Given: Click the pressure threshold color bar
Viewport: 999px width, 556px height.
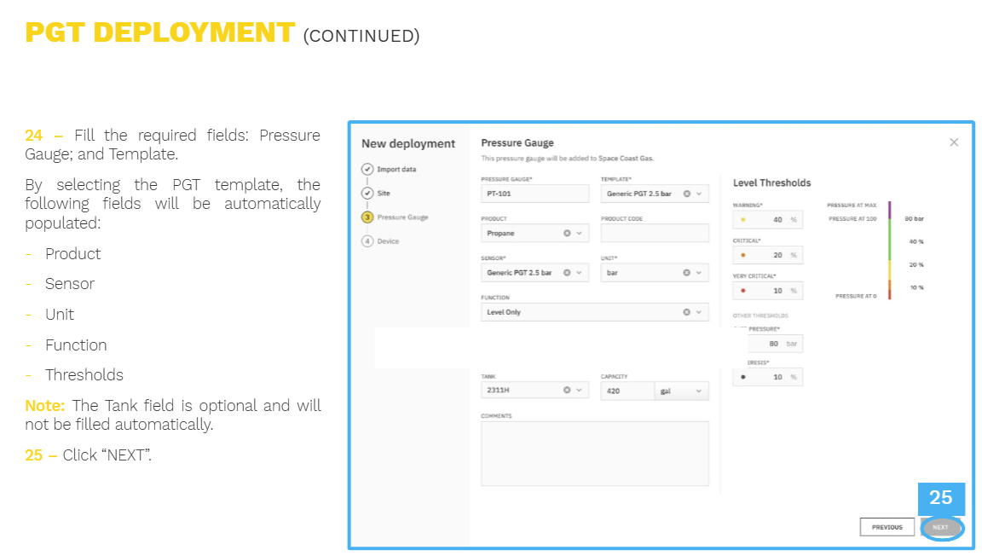Looking at the screenshot, I should [x=889, y=250].
